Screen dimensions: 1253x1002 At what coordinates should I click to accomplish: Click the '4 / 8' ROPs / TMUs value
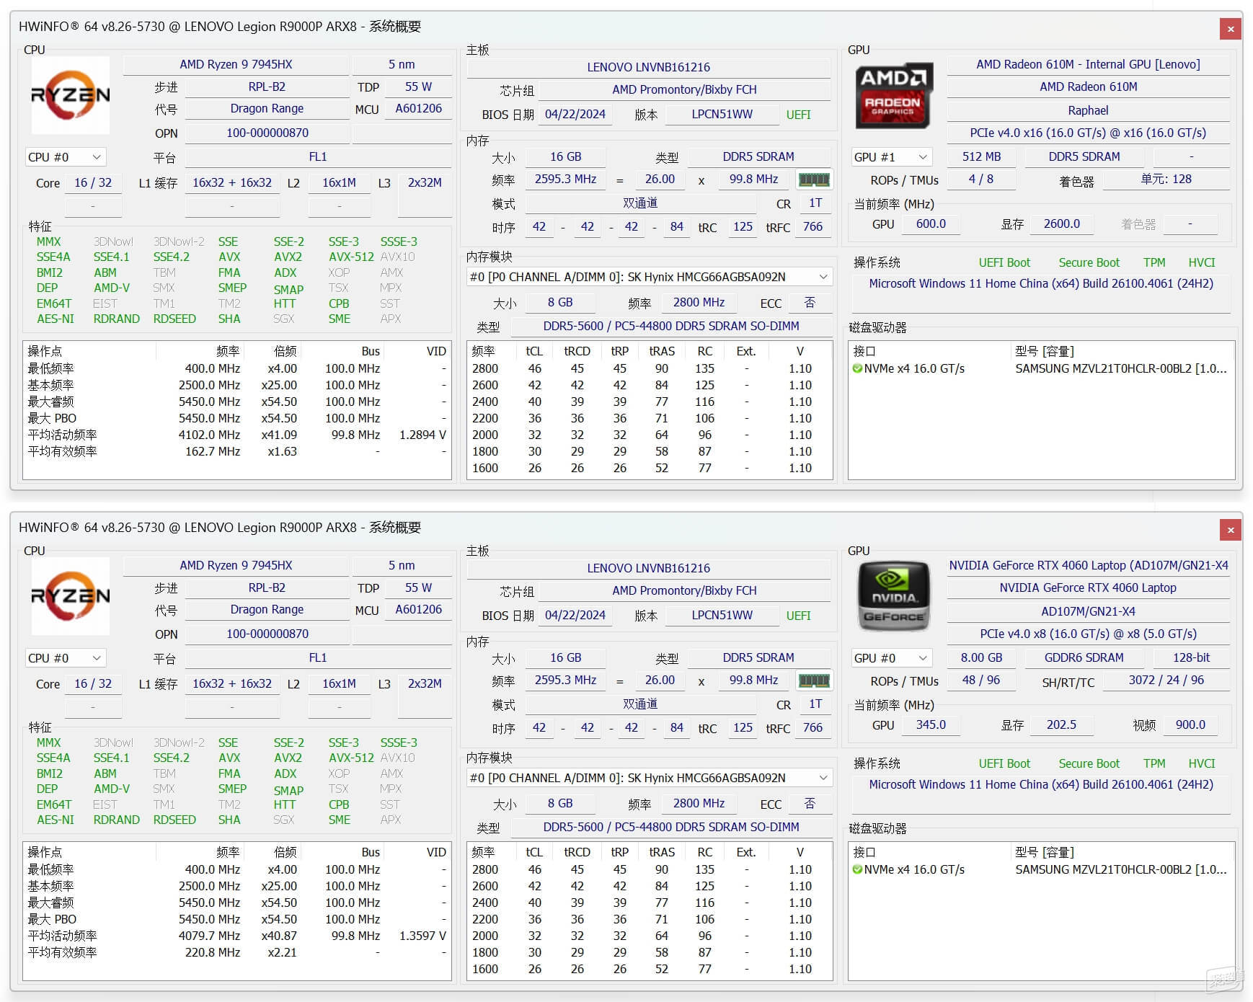click(981, 179)
